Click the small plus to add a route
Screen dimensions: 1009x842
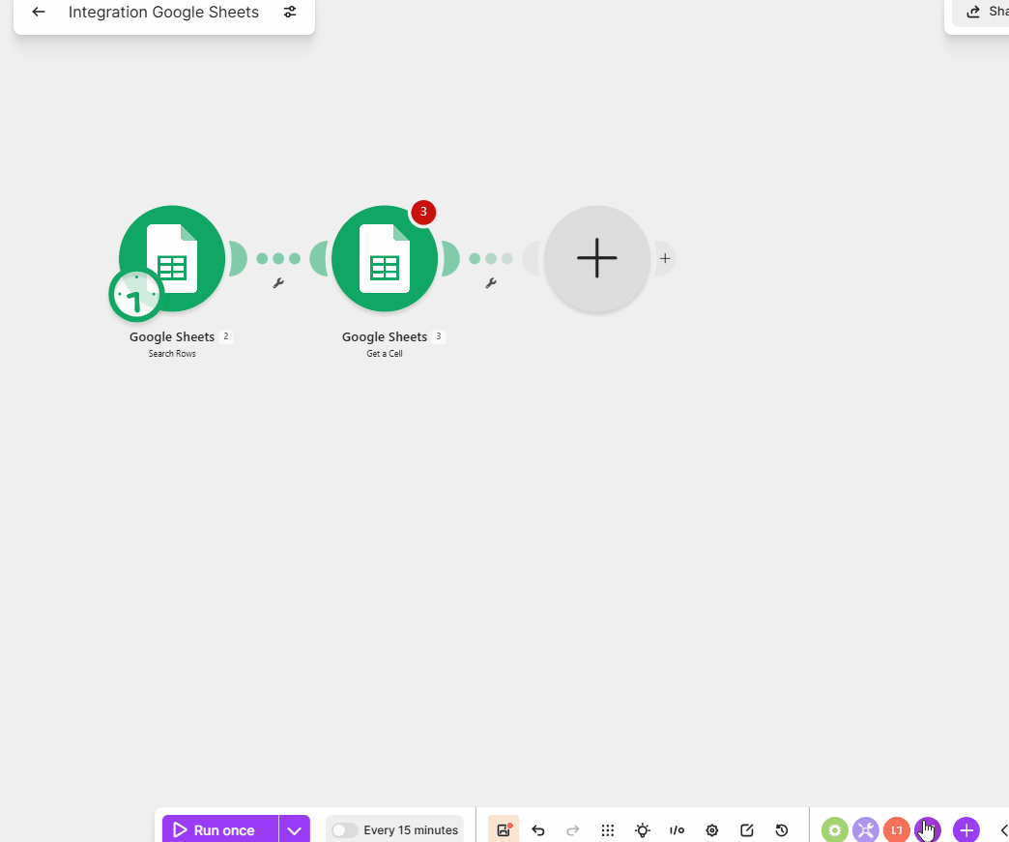pos(665,258)
